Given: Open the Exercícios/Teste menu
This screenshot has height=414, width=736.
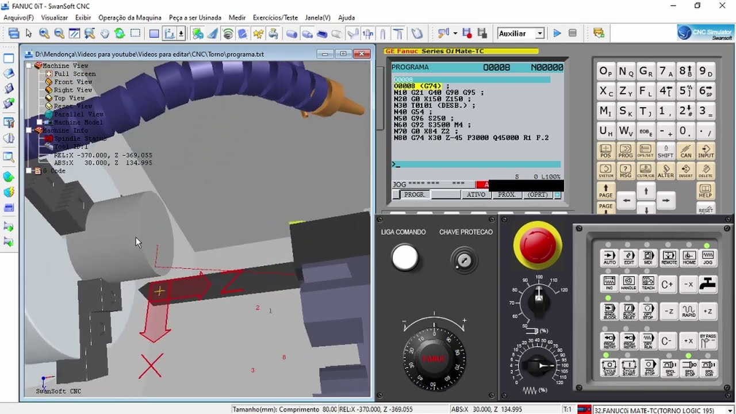Looking at the screenshot, I should [x=275, y=18].
